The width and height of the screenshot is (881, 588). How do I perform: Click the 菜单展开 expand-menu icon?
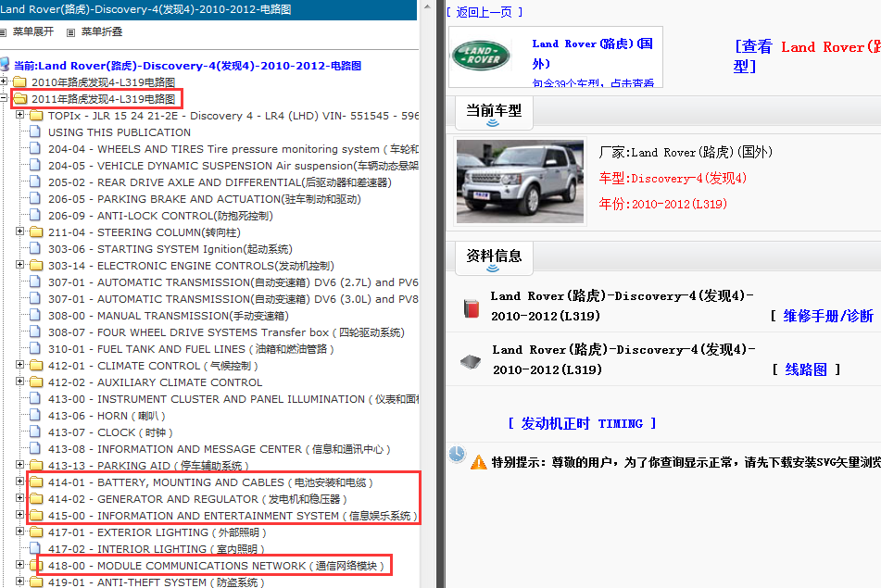coord(3,32)
